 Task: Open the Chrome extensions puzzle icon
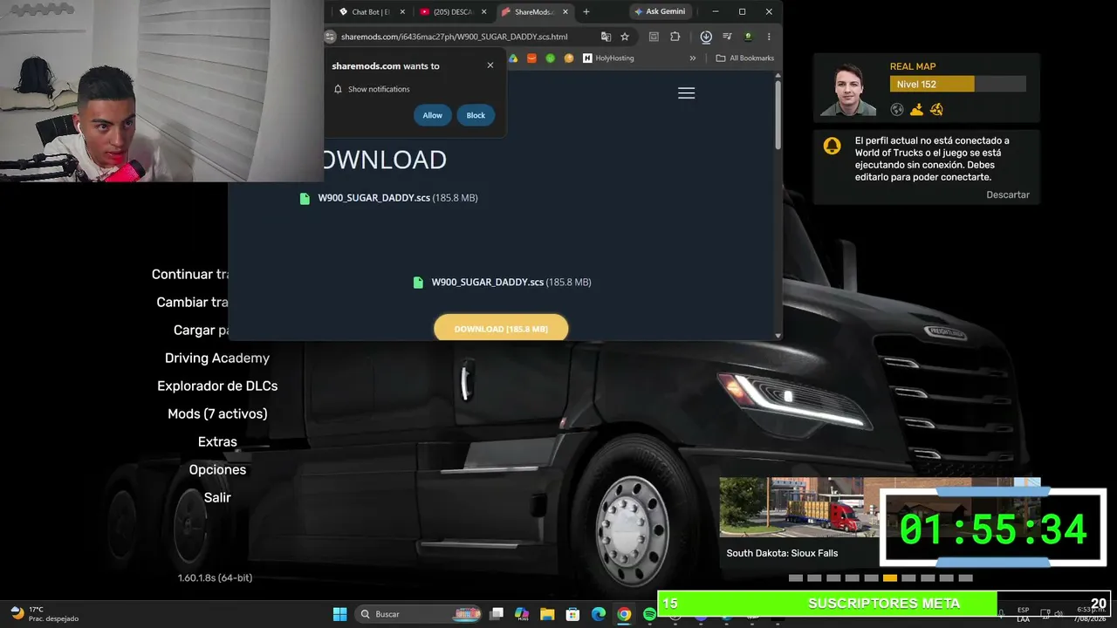(675, 37)
